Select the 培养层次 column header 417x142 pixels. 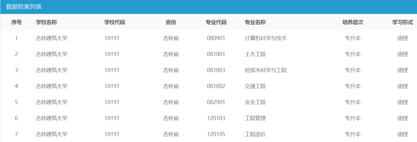tap(353, 22)
